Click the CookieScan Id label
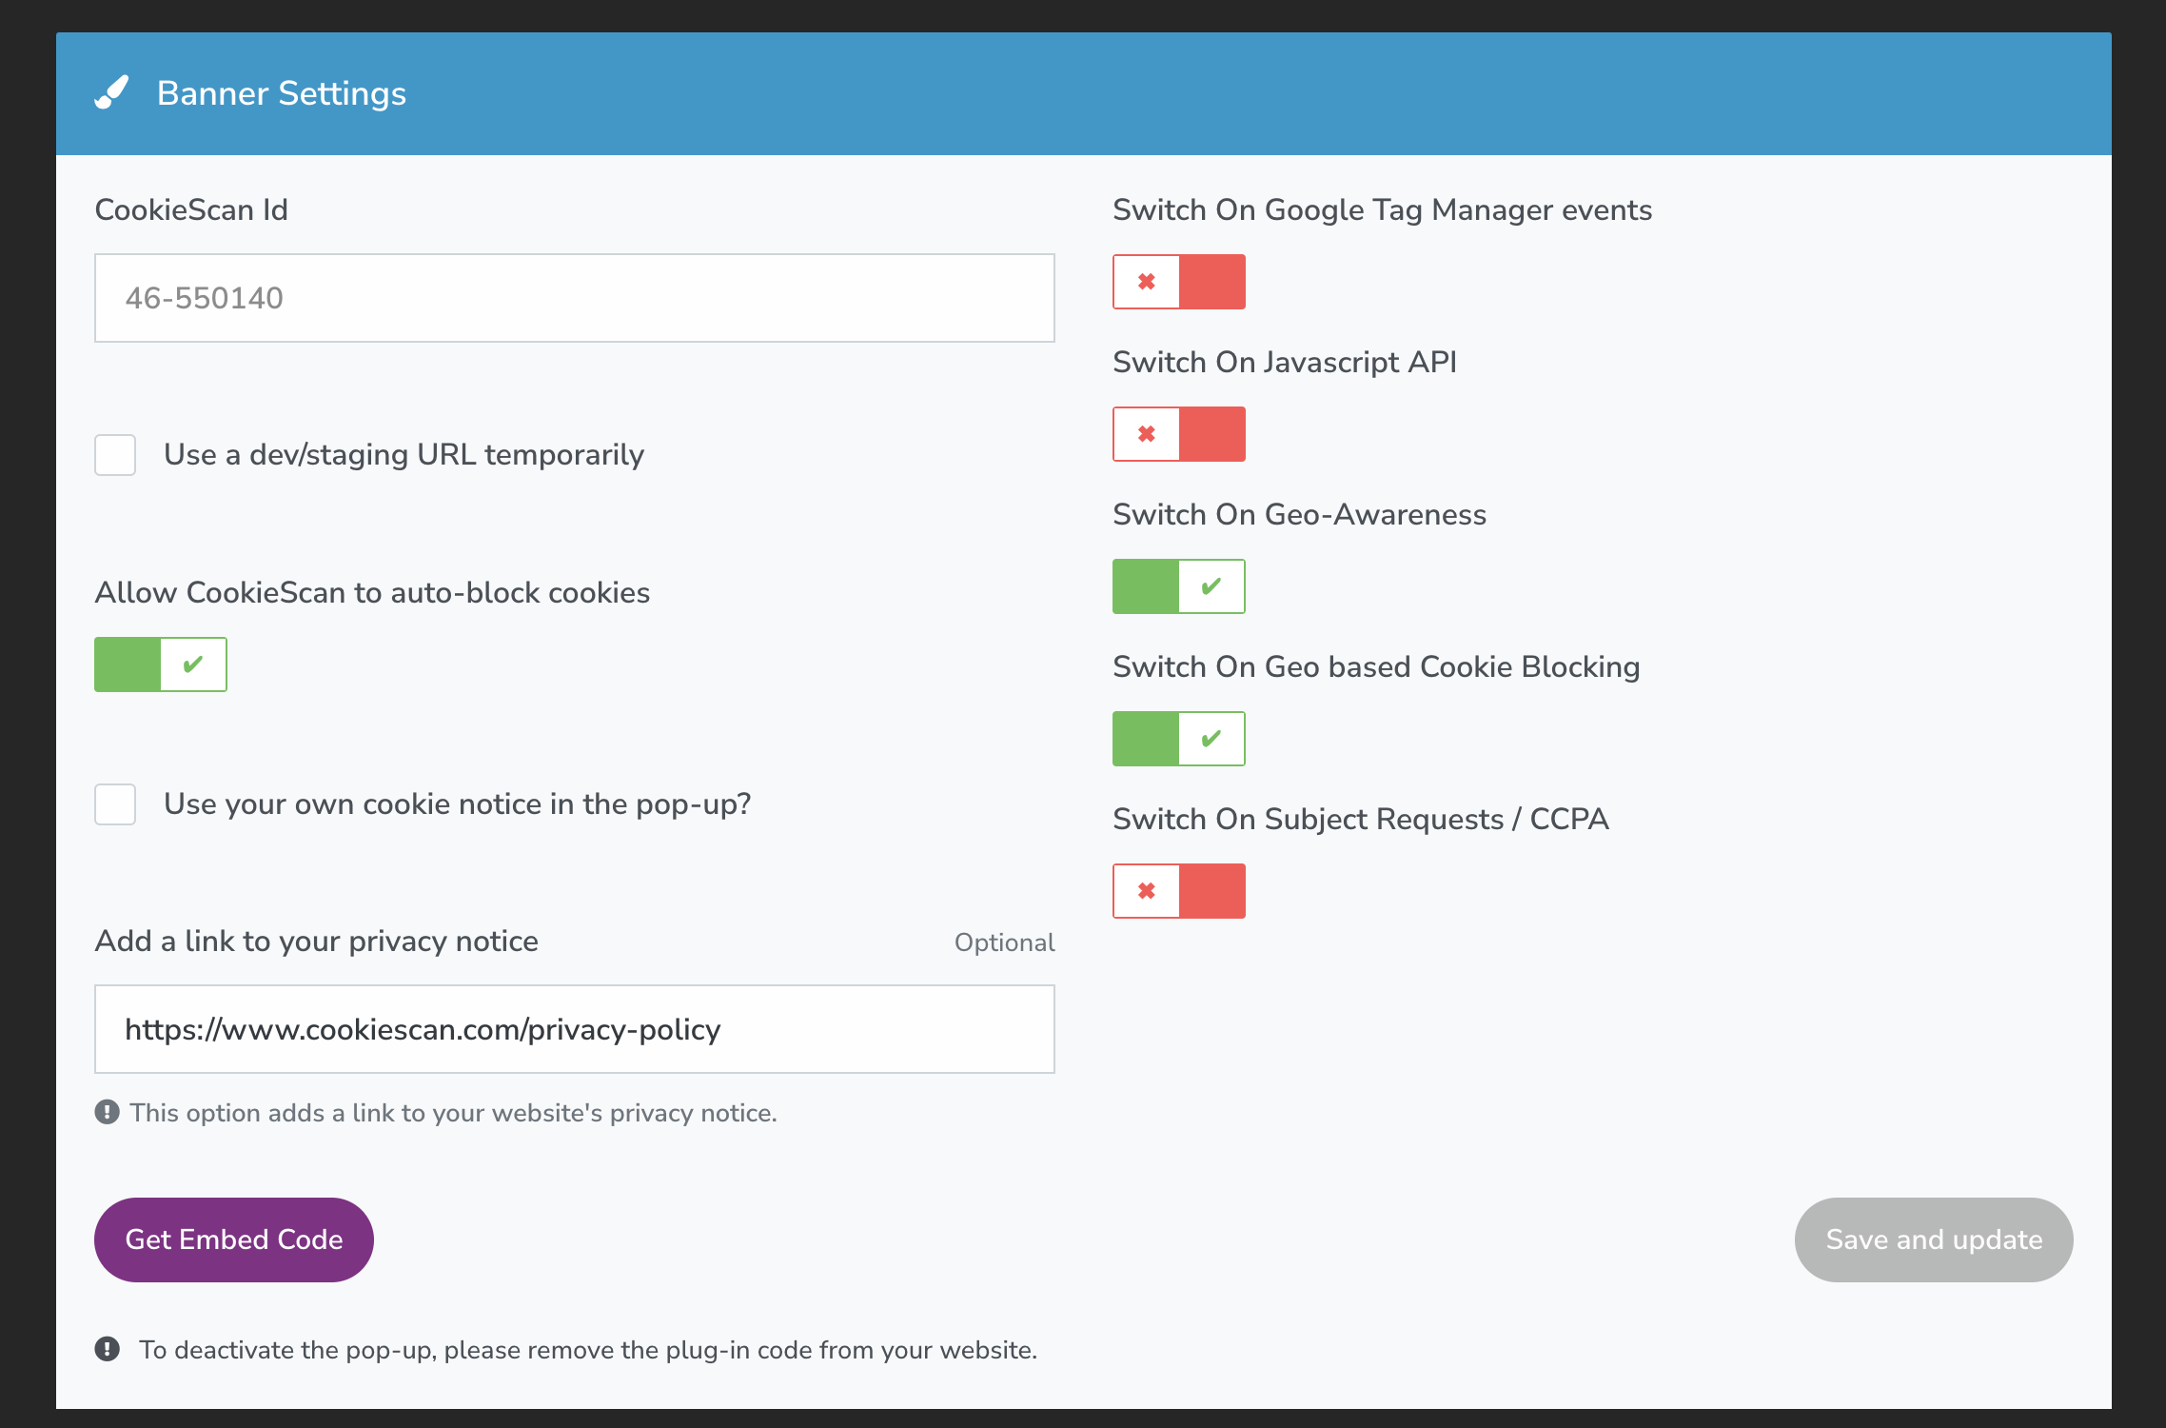The image size is (2166, 1428). pos(191,209)
